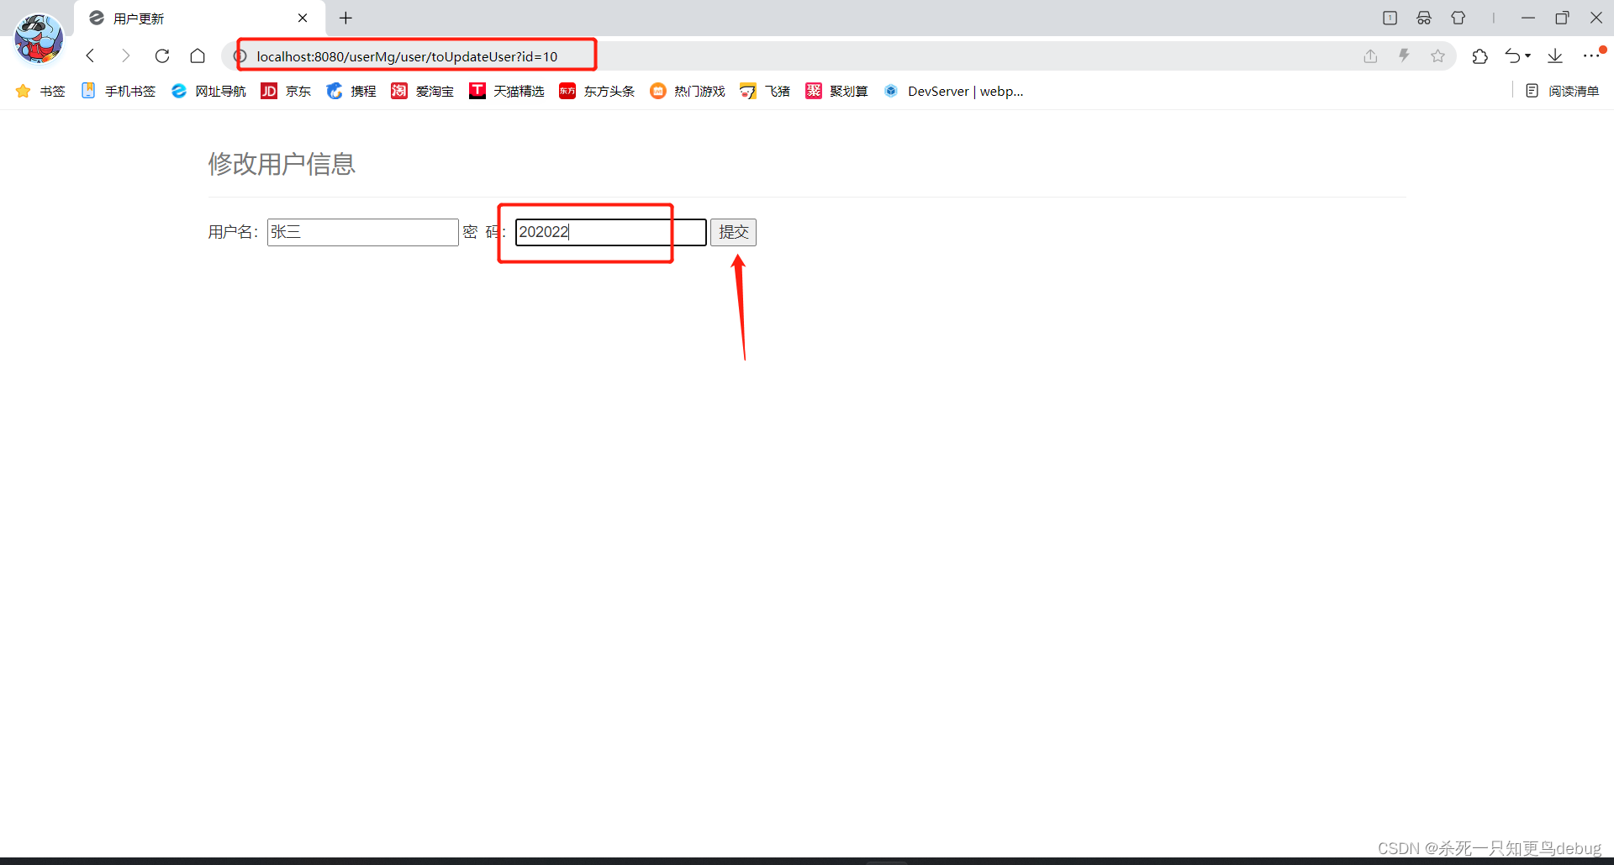Open the downloads icon
The width and height of the screenshot is (1614, 865).
(x=1555, y=56)
